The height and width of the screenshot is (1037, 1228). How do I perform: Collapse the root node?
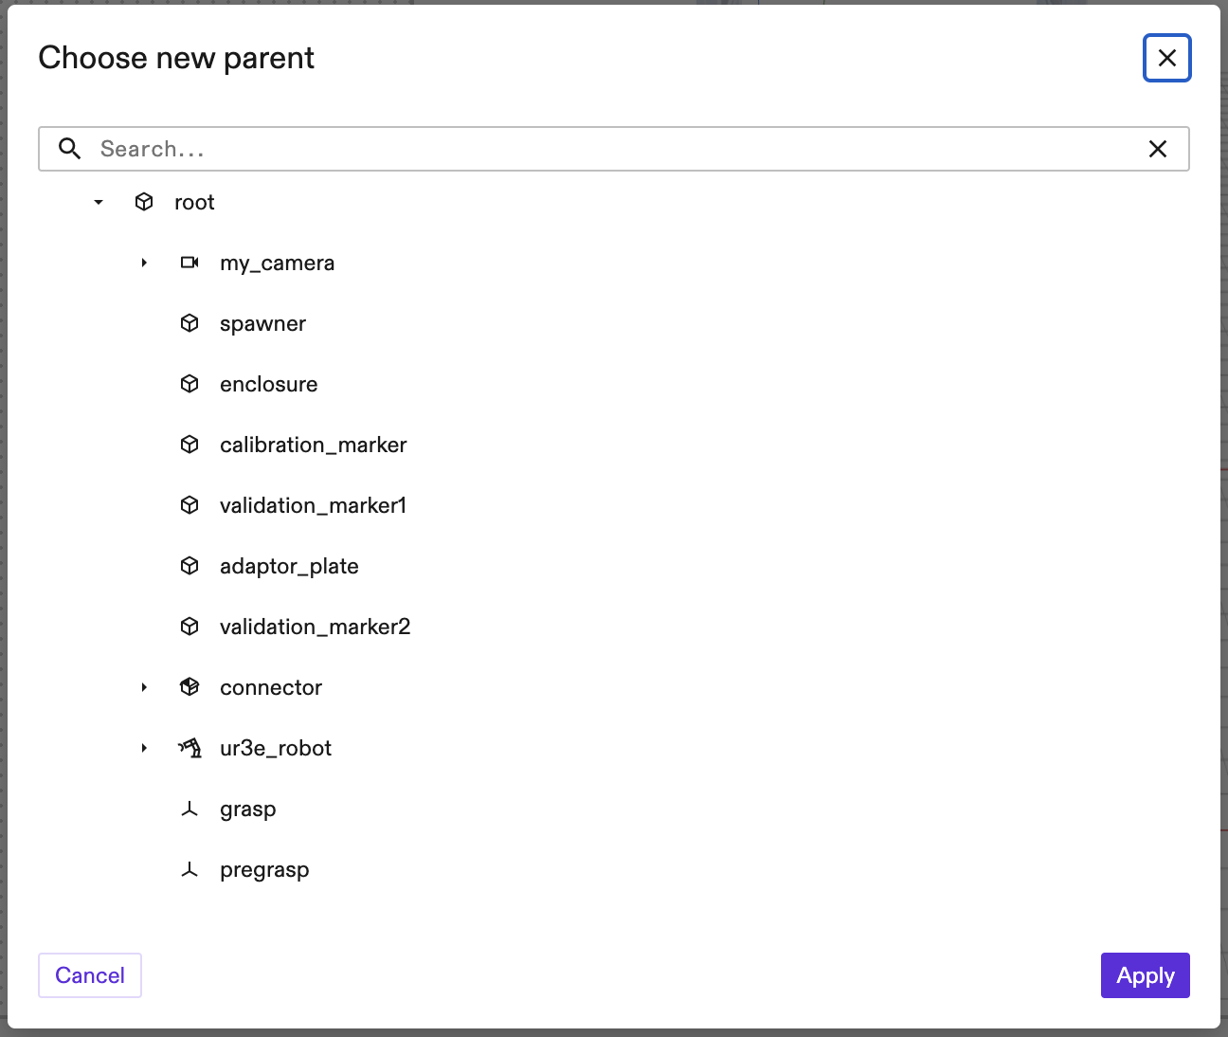(98, 202)
